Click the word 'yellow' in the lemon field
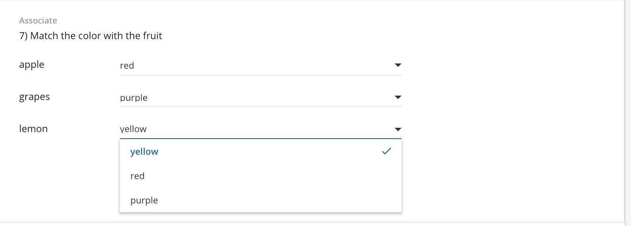Viewport: 631px width, 226px height. point(133,129)
